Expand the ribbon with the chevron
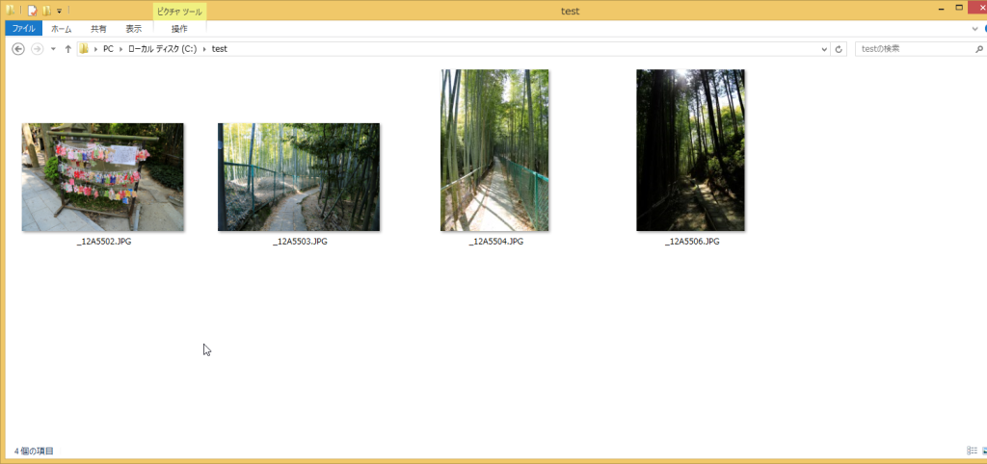The width and height of the screenshot is (987, 464). tap(975, 29)
